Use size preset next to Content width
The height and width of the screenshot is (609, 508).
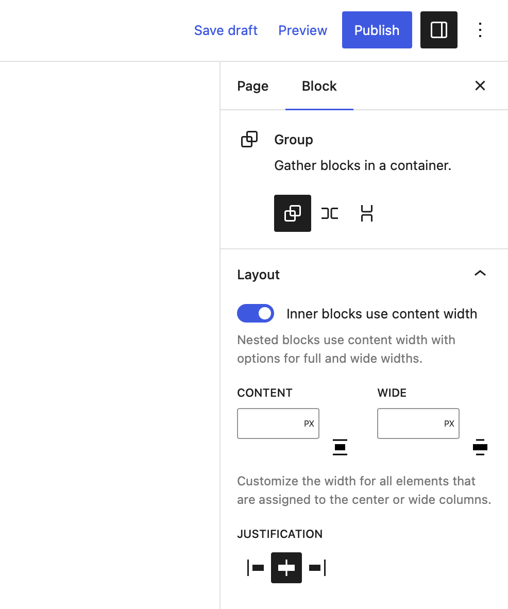[x=340, y=447]
